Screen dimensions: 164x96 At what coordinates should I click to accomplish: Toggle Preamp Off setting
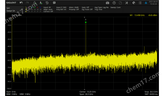(x=74, y=9)
